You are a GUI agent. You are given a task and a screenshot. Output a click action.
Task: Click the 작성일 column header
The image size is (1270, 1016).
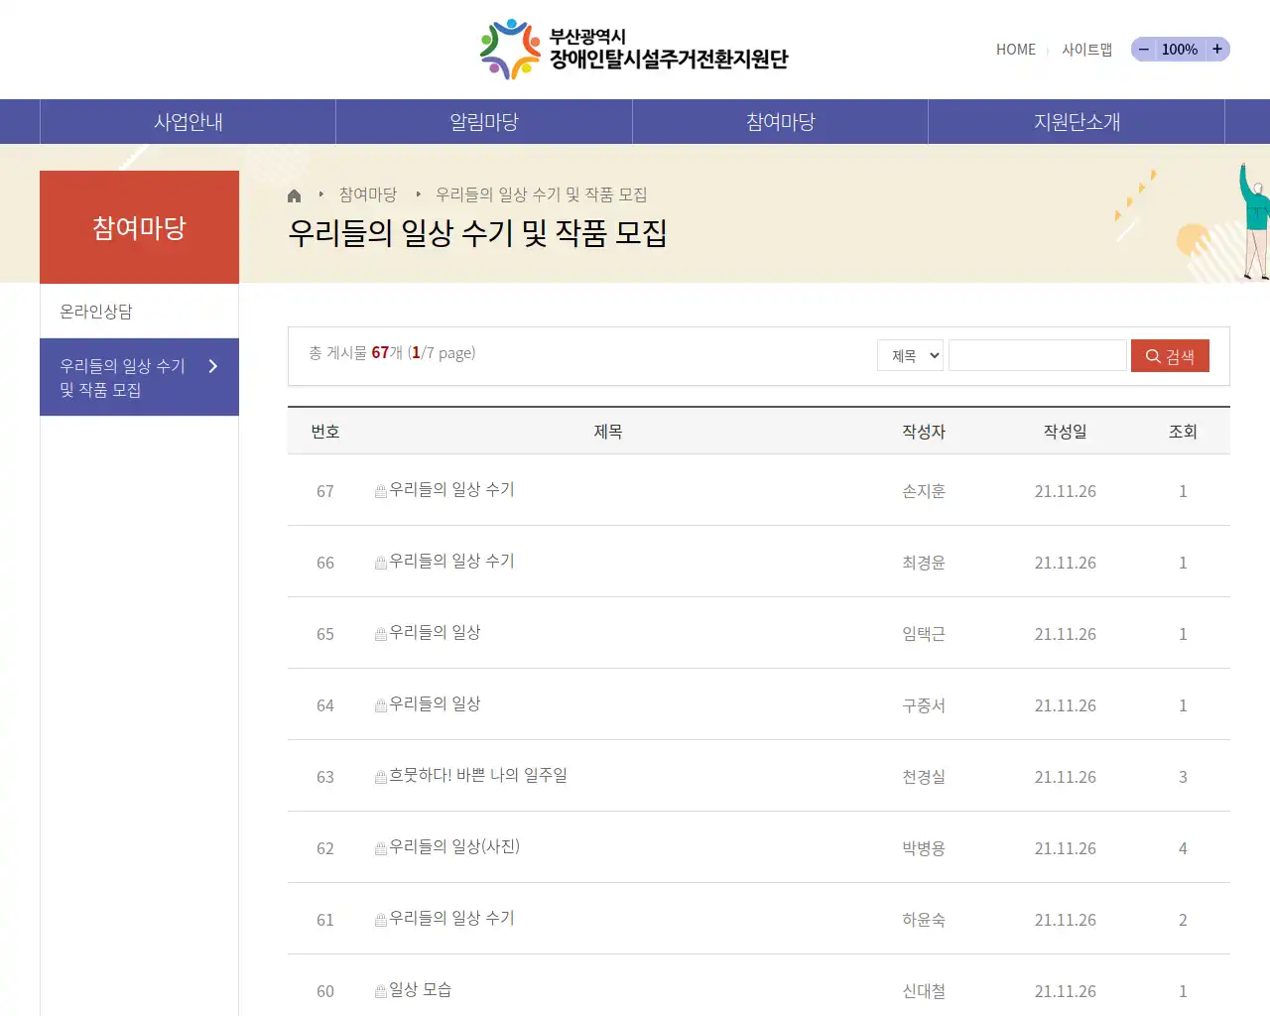pyautogui.click(x=1066, y=432)
